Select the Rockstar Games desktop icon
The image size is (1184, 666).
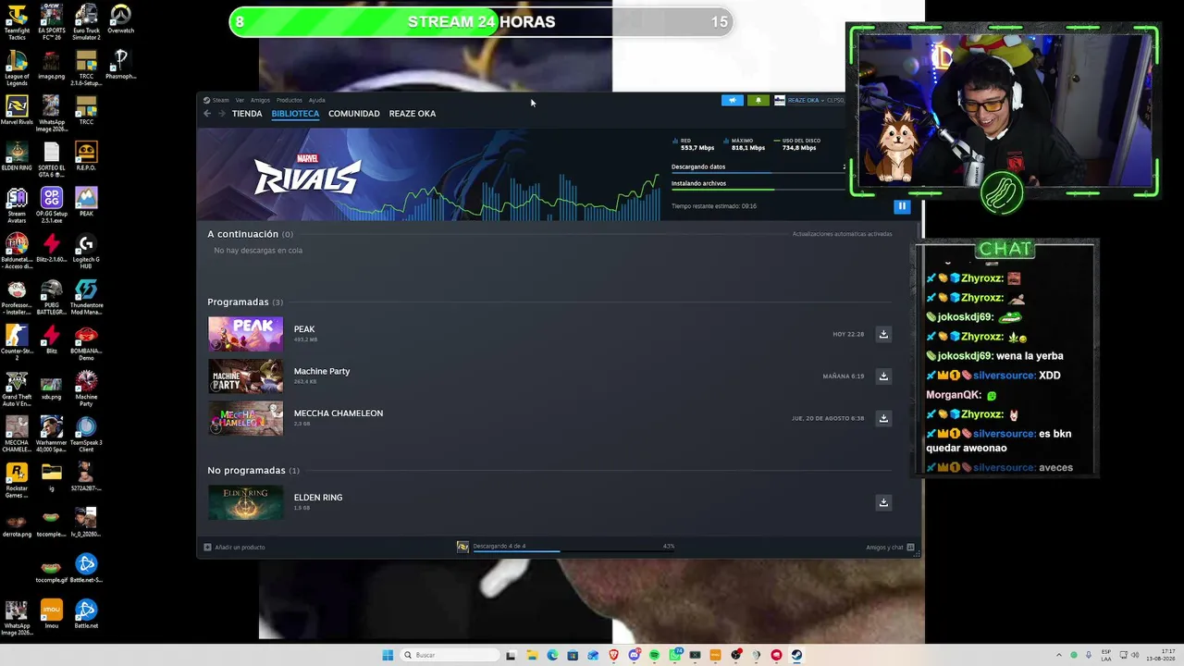pos(17,479)
